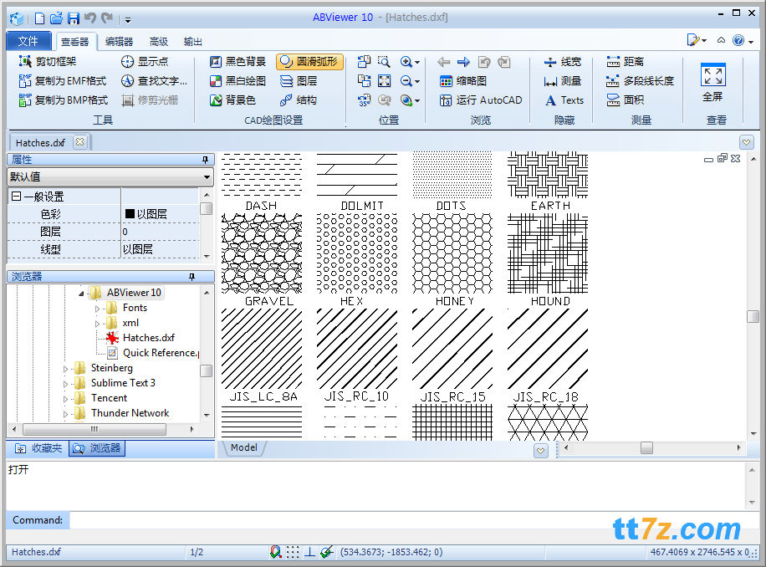Switch to the 高级 advanced tab
The width and height of the screenshot is (766, 567).
point(159,42)
